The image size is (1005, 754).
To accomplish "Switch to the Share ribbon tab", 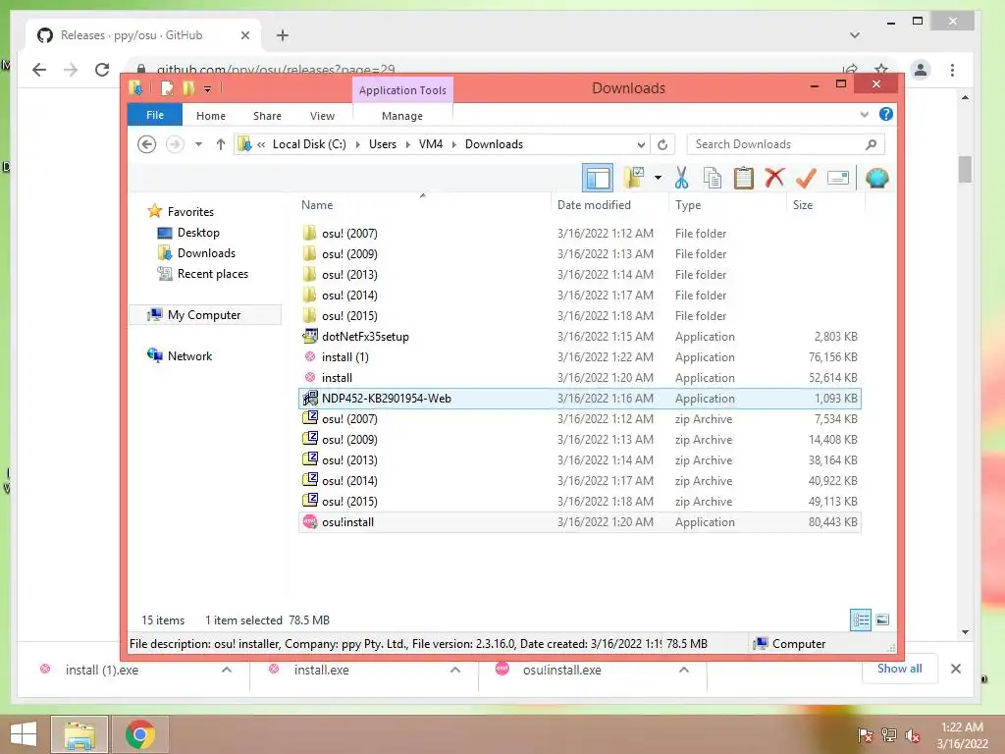I will pyautogui.click(x=267, y=116).
